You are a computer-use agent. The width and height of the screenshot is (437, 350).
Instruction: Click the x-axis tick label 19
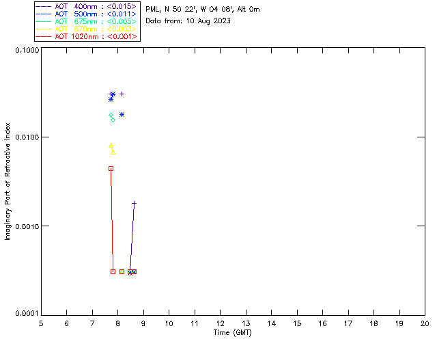(399, 323)
